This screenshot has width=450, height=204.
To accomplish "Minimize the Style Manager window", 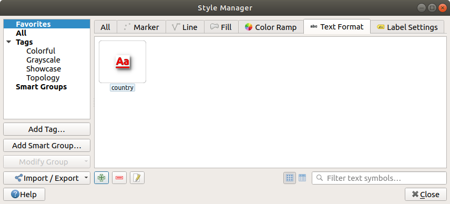I will coord(421,8).
